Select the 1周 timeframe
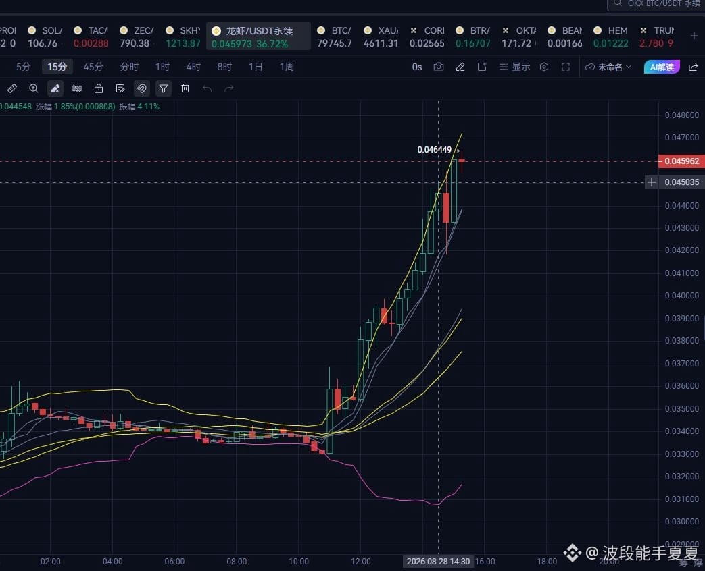The image size is (705, 571). point(287,67)
